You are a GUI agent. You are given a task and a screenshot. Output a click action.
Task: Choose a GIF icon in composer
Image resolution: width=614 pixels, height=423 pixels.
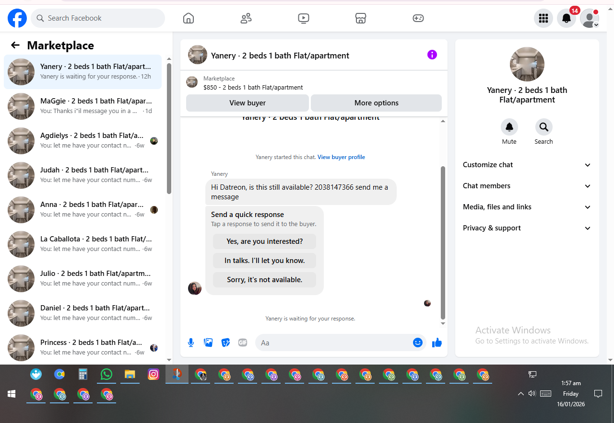[x=243, y=343]
